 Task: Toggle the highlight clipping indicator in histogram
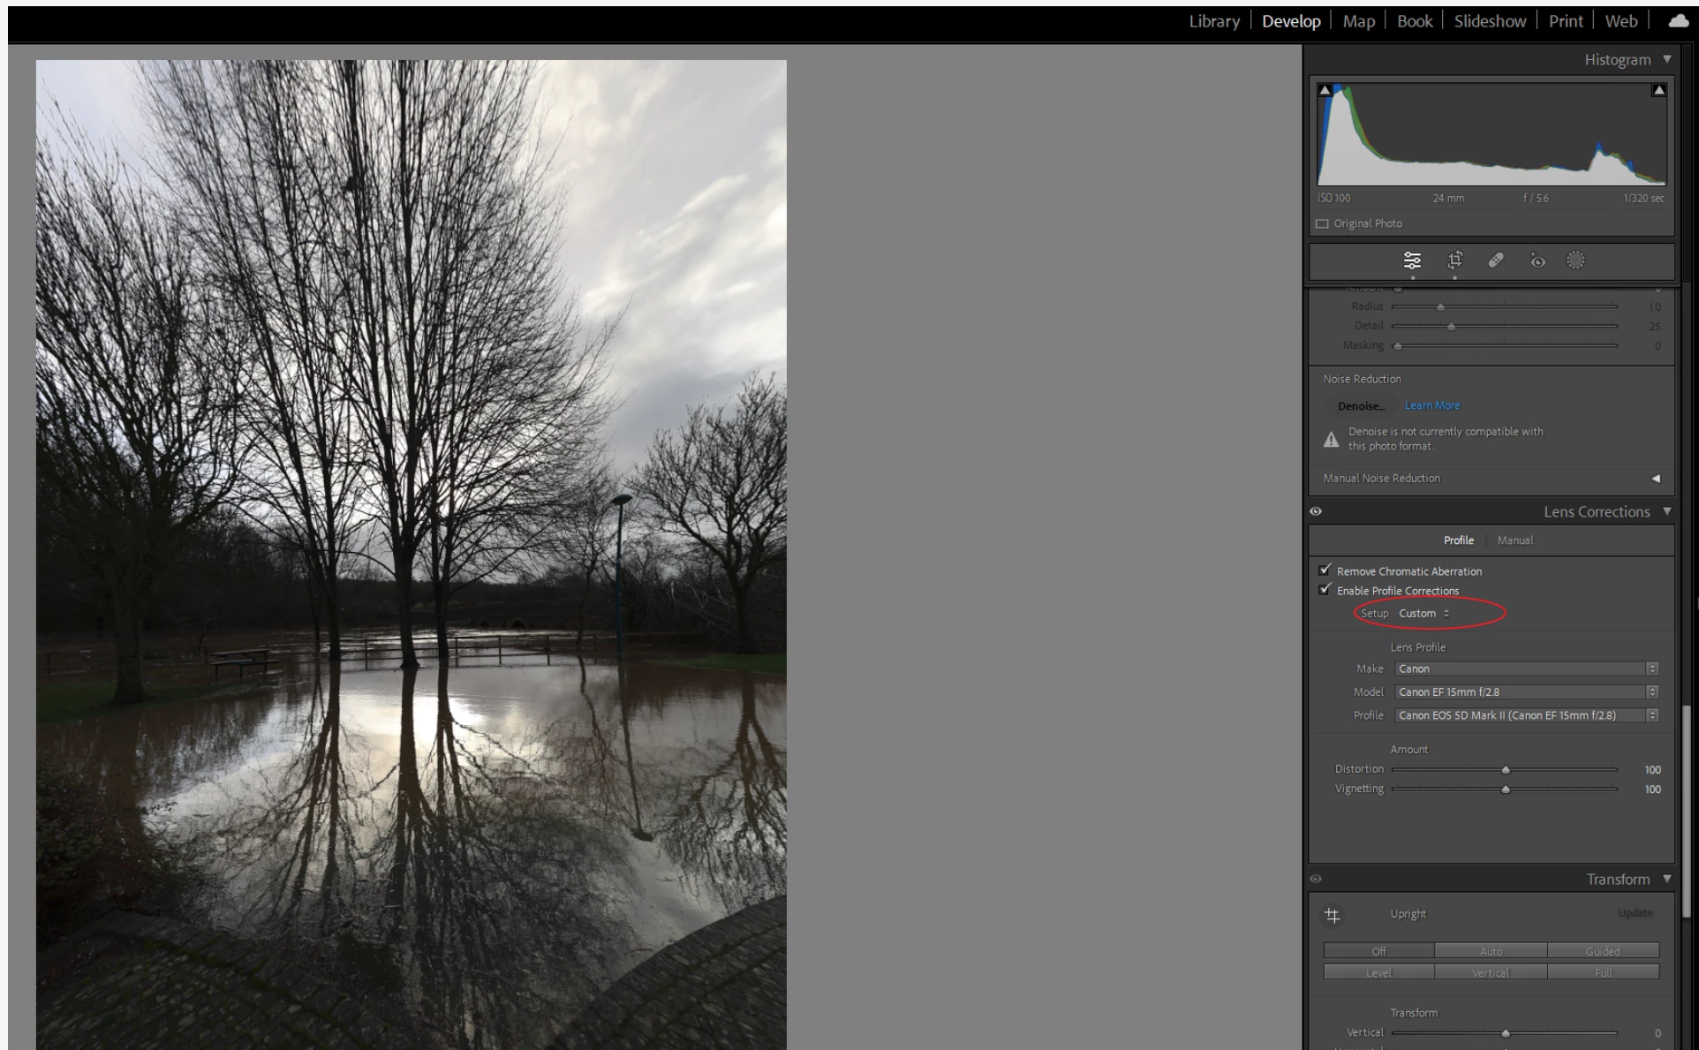[1658, 90]
